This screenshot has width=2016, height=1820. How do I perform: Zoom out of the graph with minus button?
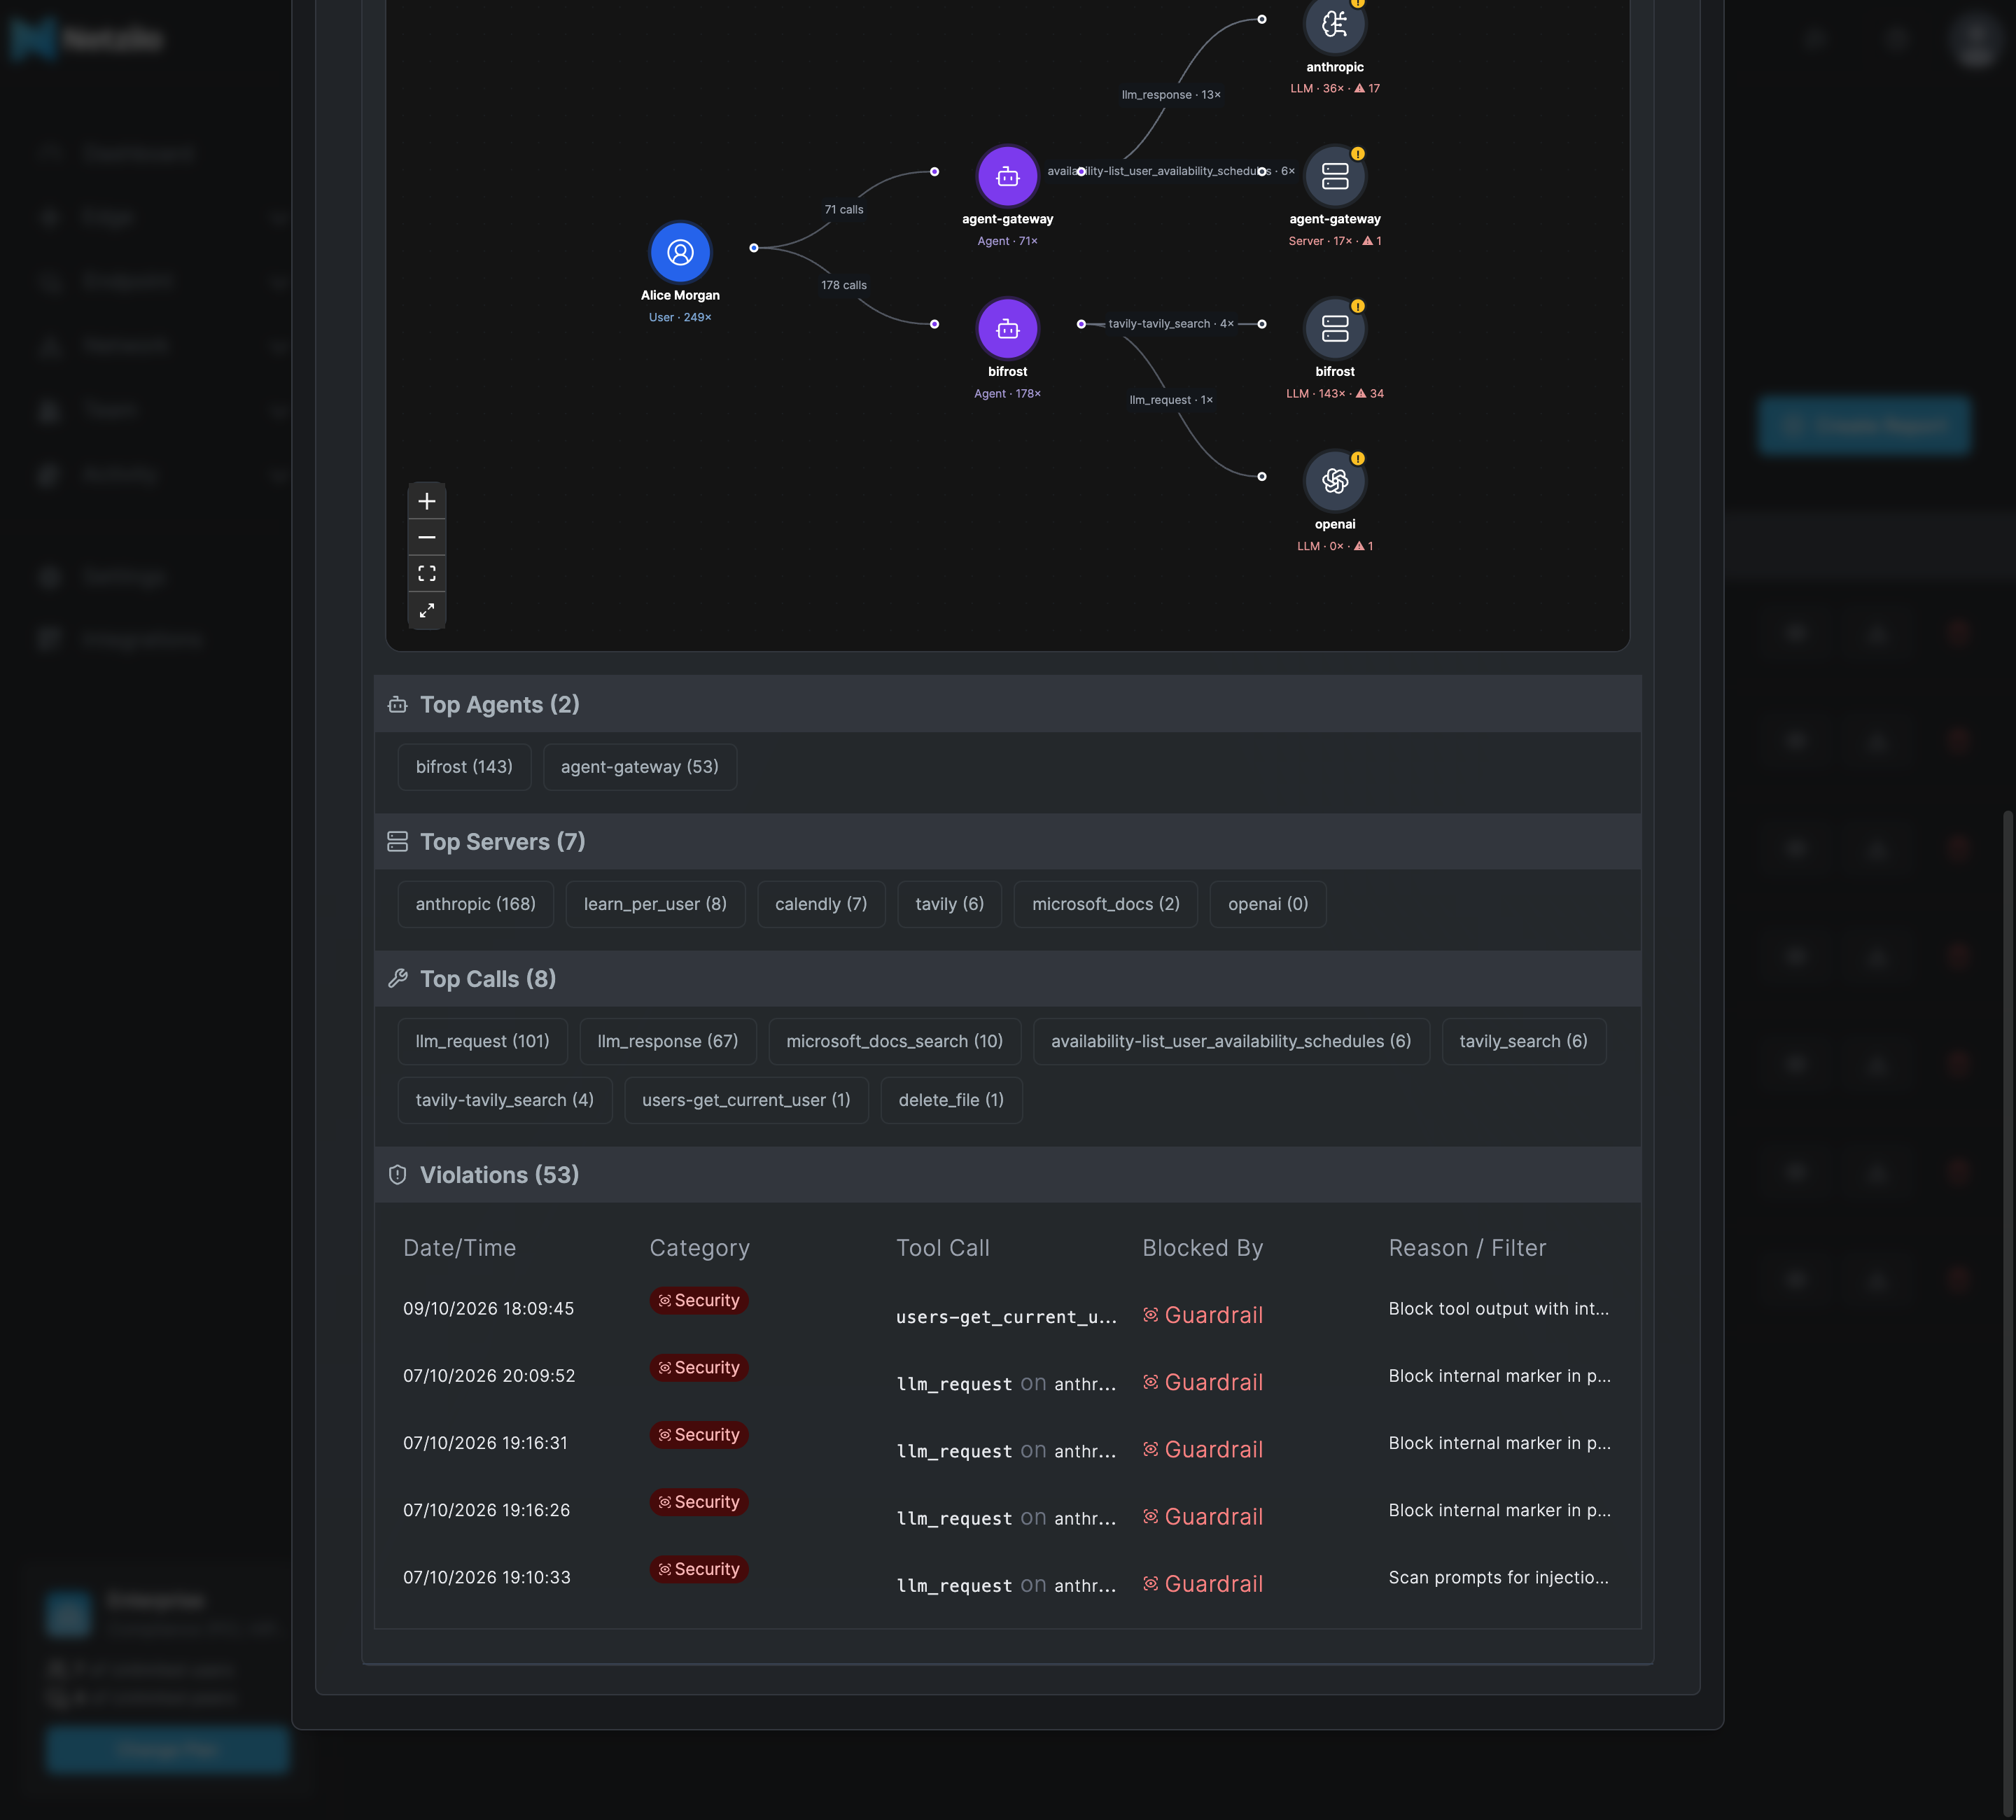pos(427,537)
